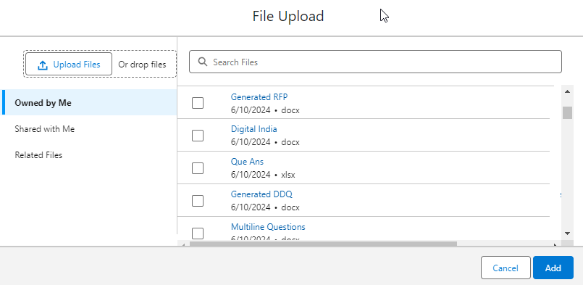Image resolution: width=583 pixels, height=285 pixels.
Task: Select the Owned by Me filter
Action: (89, 102)
